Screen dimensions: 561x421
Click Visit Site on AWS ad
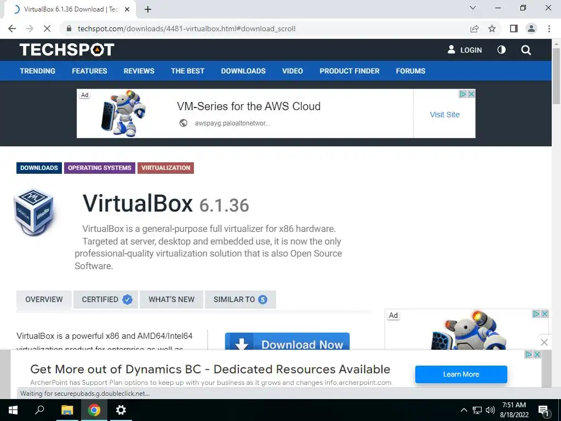(444, 115)
